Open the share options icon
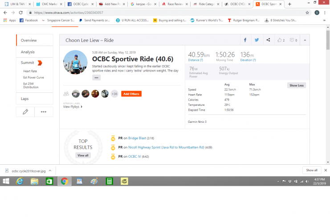 pyautogui.click(x=269, y=40)
